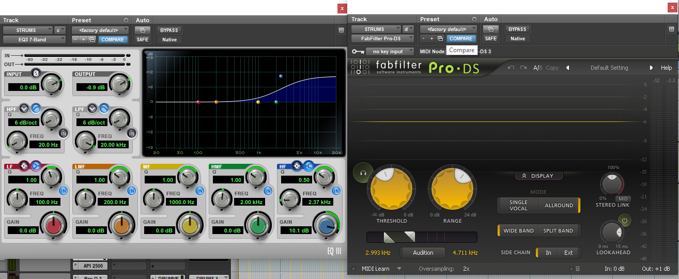Open the EQ3 plug-in automation enable dialog icon
Image resolution: width=679 pixels, height=279 pixels.
click(142, 30)
